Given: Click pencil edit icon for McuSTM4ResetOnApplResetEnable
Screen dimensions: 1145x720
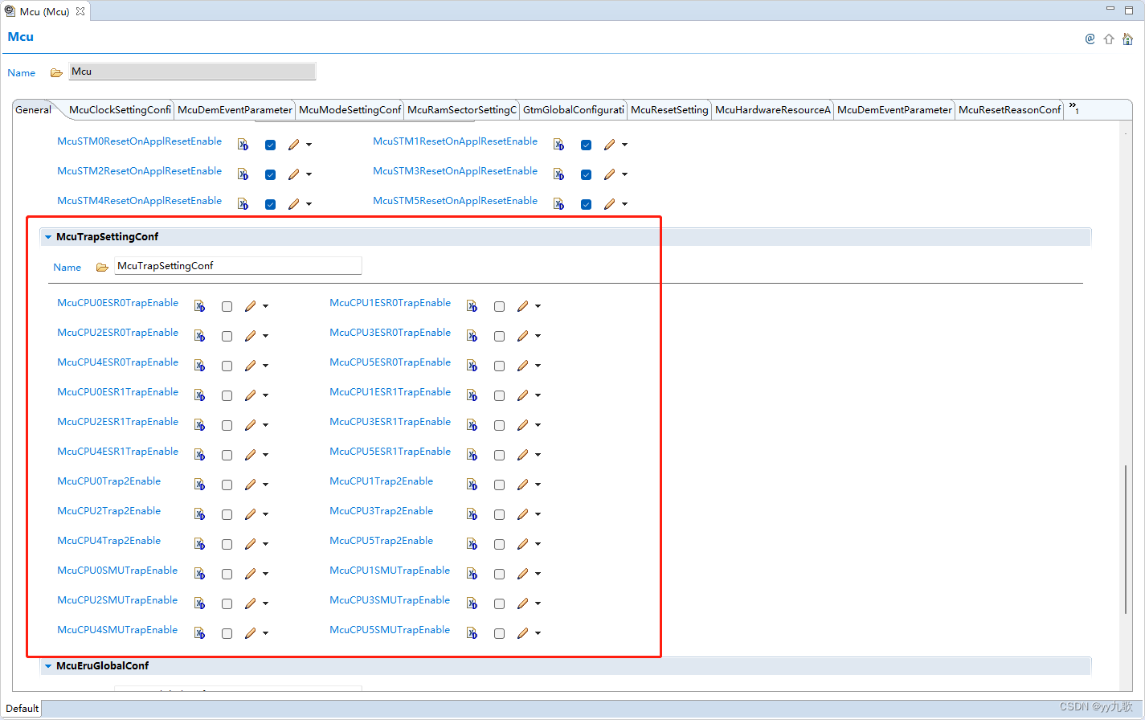Looking at the screenshot, I should click(294, 204).
